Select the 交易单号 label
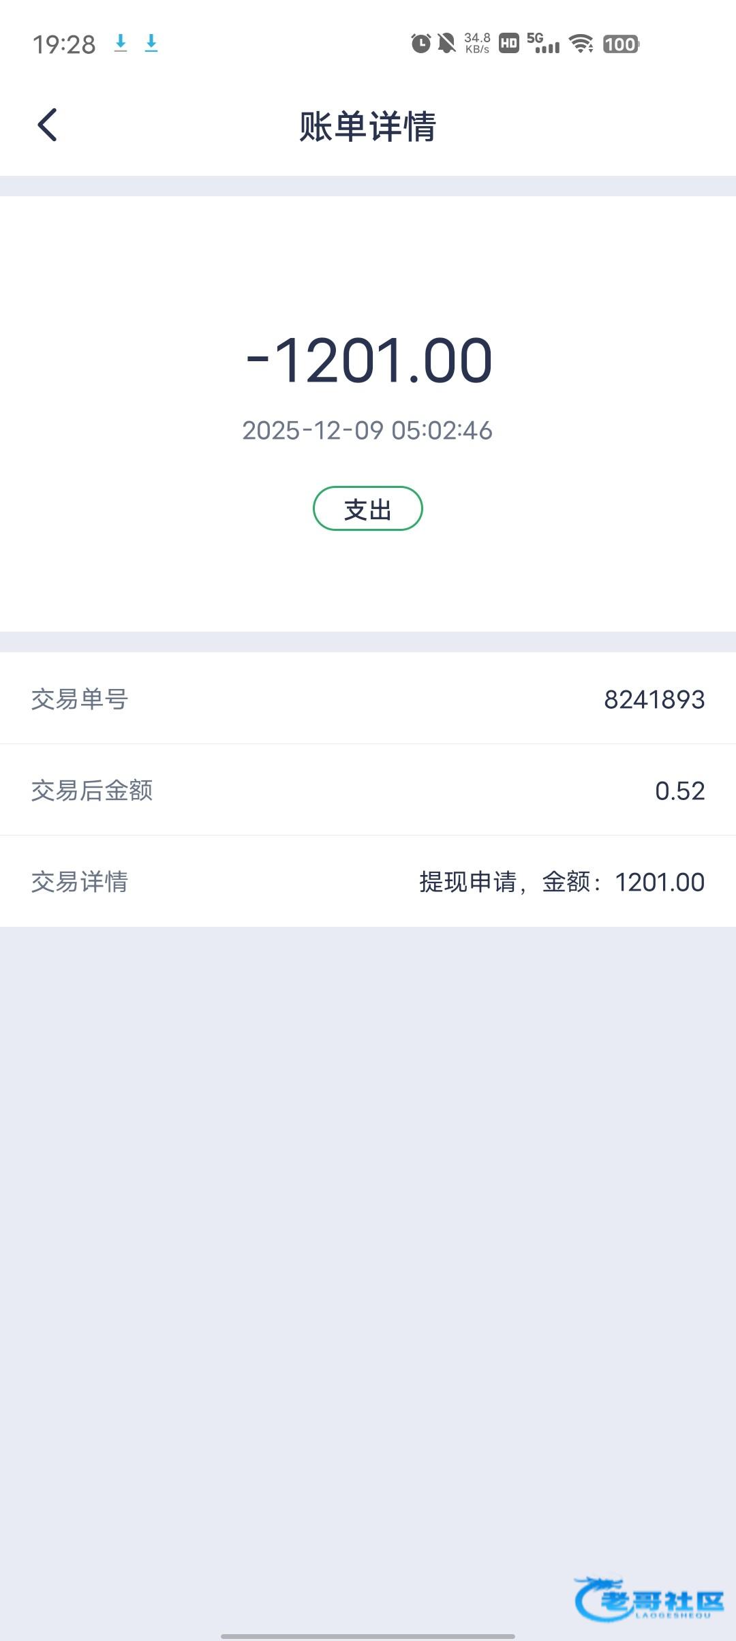The image size is (736, 1641). pyautogui.click(x=80, y=699)
